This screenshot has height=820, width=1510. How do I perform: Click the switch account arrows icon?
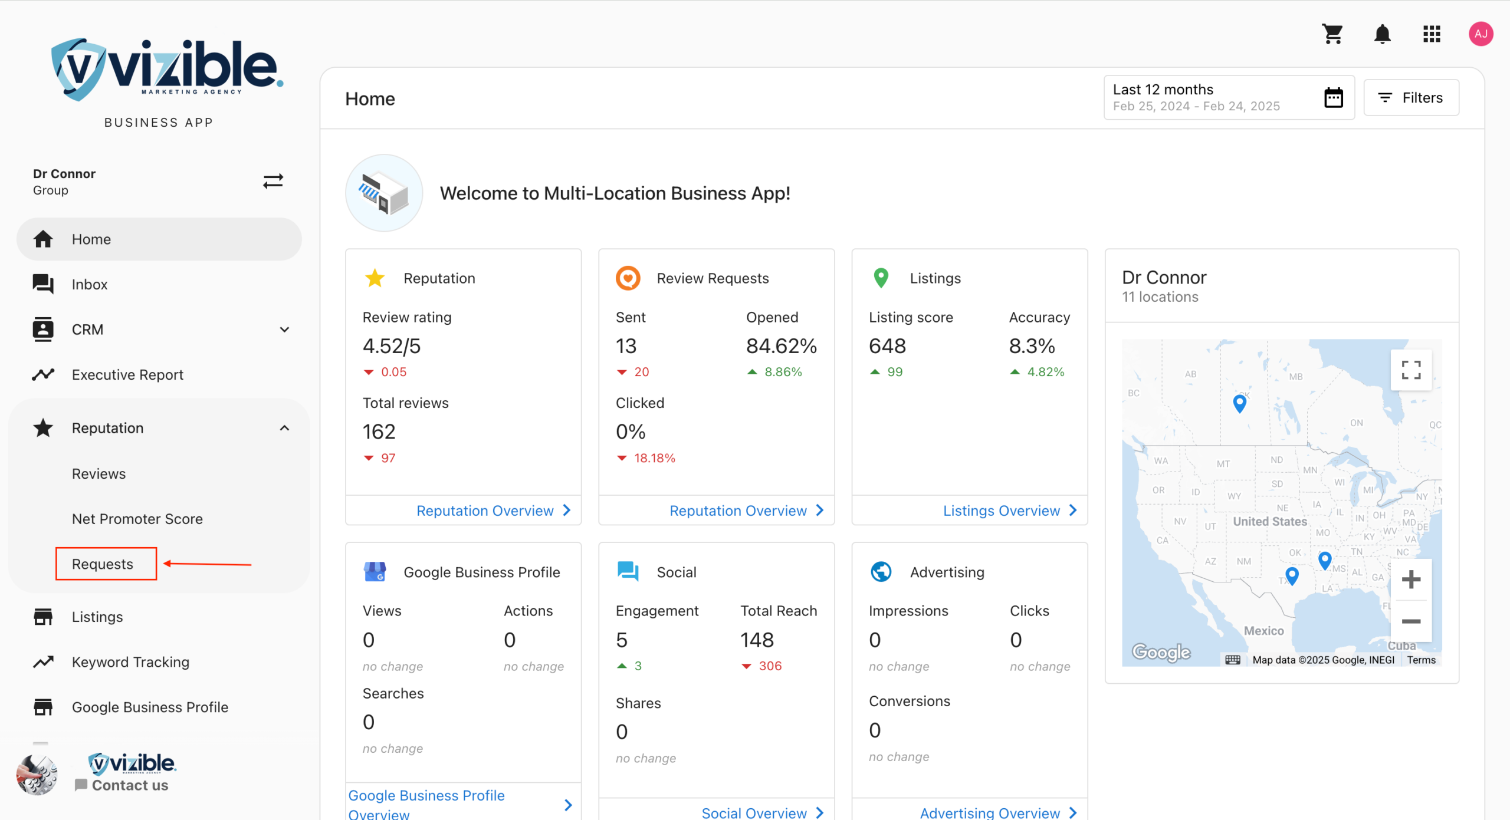[273, 181]
